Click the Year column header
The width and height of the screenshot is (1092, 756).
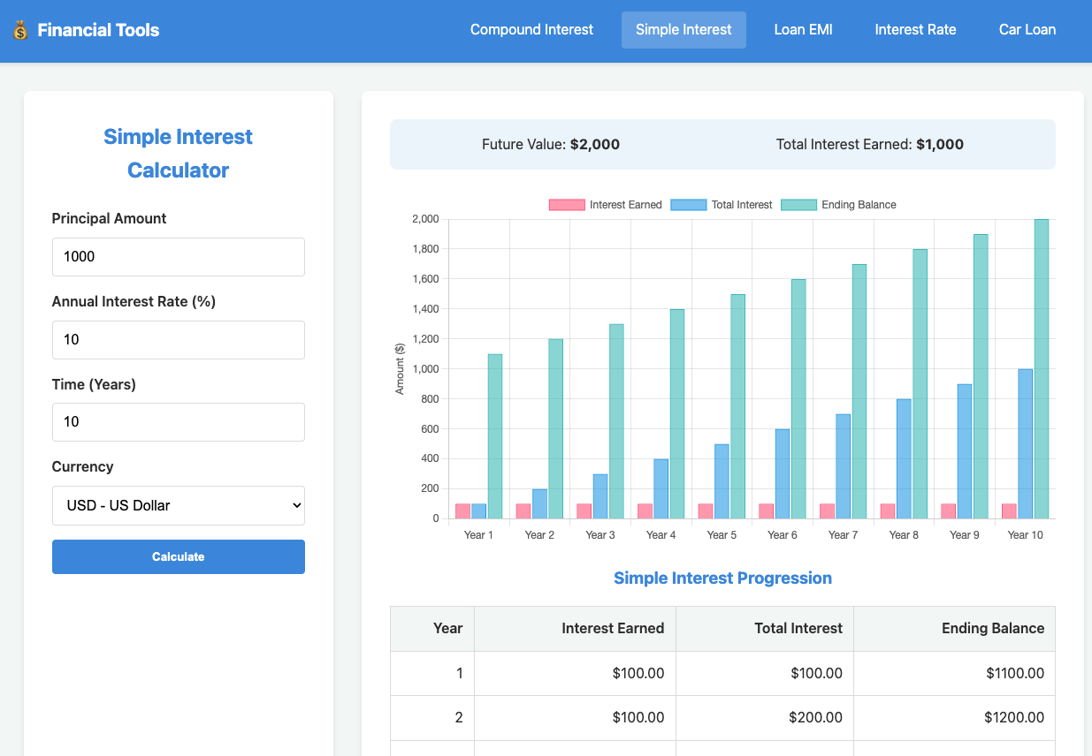click(432, 629)
